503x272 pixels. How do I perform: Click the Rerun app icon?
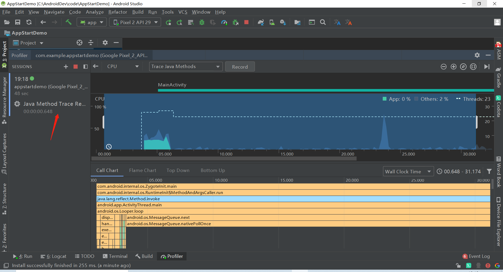[x=168, y=23]
